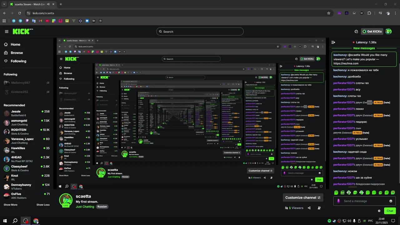This screenshot has height=225, width=400.
Task: Expand recommended list with Show More
Action: 11,205
